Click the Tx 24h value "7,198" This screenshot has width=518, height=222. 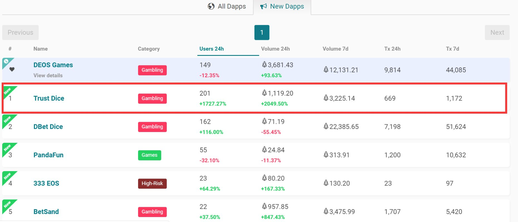click(393, 127)
